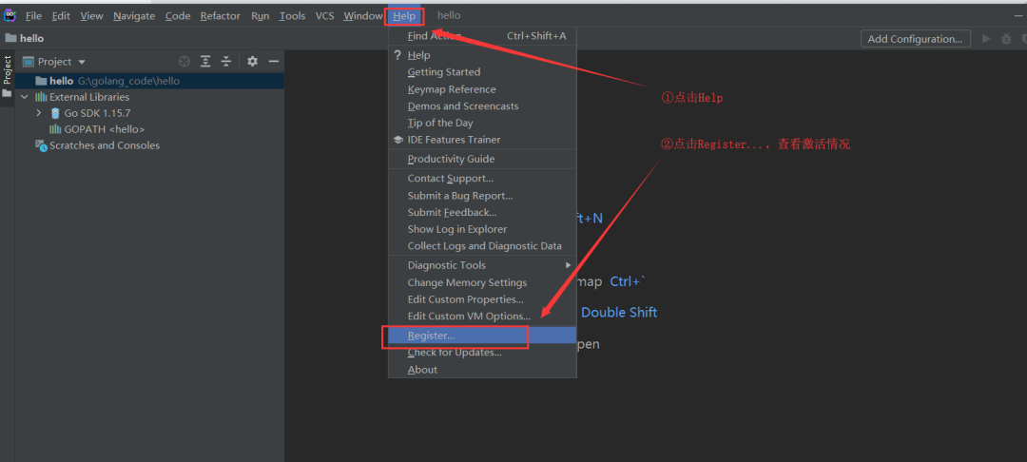Select the hello project root folder

click(61, 81)
